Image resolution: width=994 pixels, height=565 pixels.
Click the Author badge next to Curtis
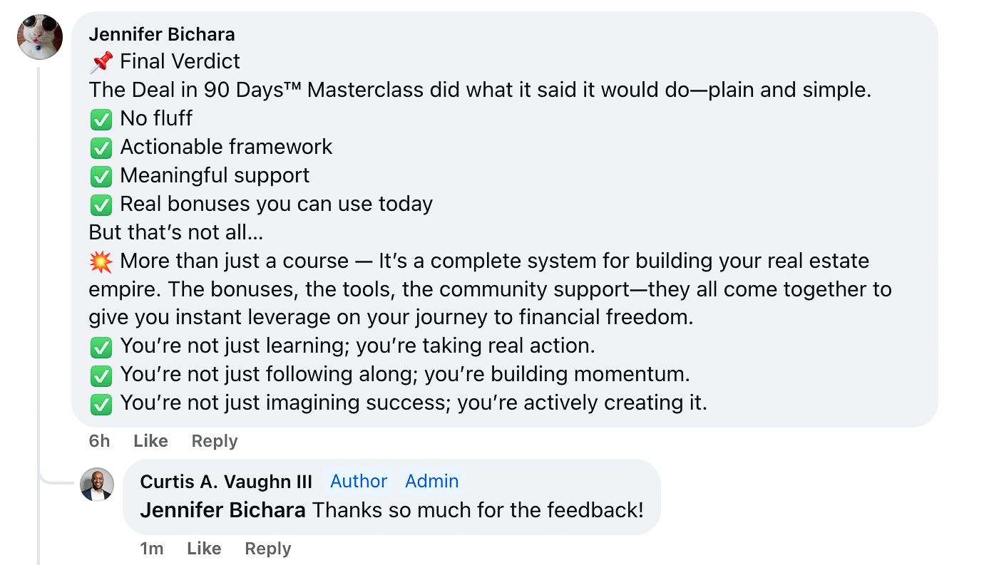(359, 482)
